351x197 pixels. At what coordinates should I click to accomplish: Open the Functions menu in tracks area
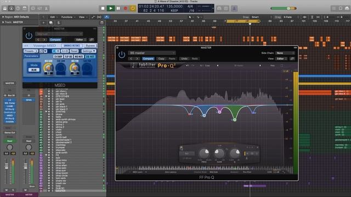pyautogui.click(x=68, y=17)
